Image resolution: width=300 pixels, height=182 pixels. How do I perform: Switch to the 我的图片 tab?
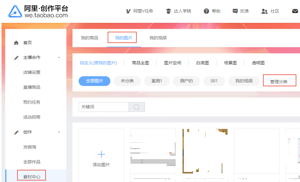tap(124, 38)
